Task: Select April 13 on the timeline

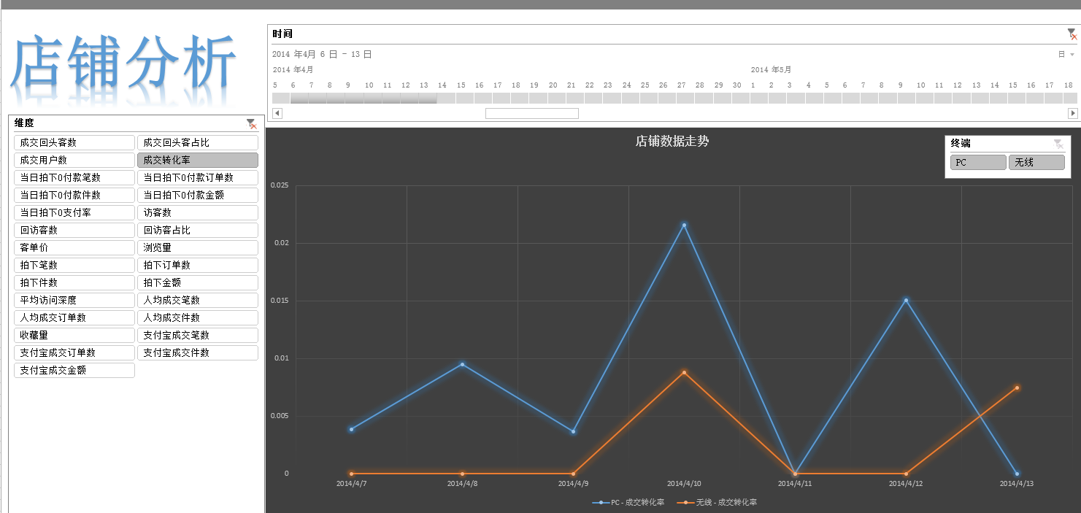Action: [428, 98]
